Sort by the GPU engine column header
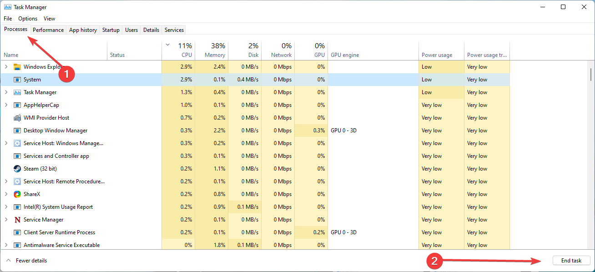Viewport: 595px width, 272px height. [373, 50]
